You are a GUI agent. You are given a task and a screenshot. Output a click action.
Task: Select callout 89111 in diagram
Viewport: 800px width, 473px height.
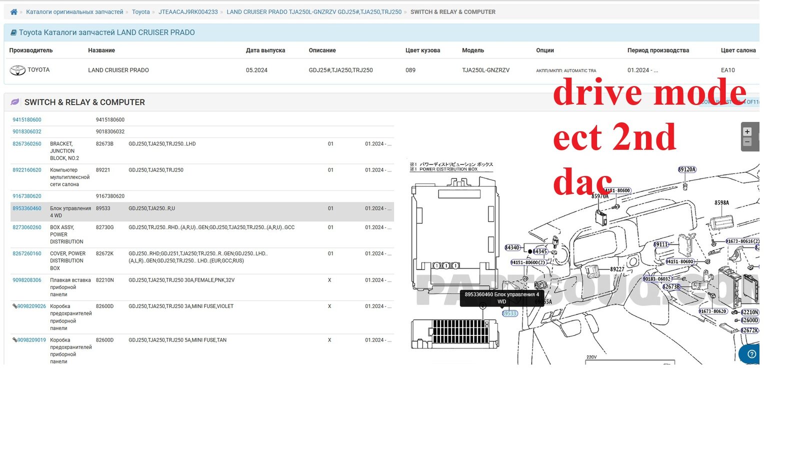tap(661, 244)
